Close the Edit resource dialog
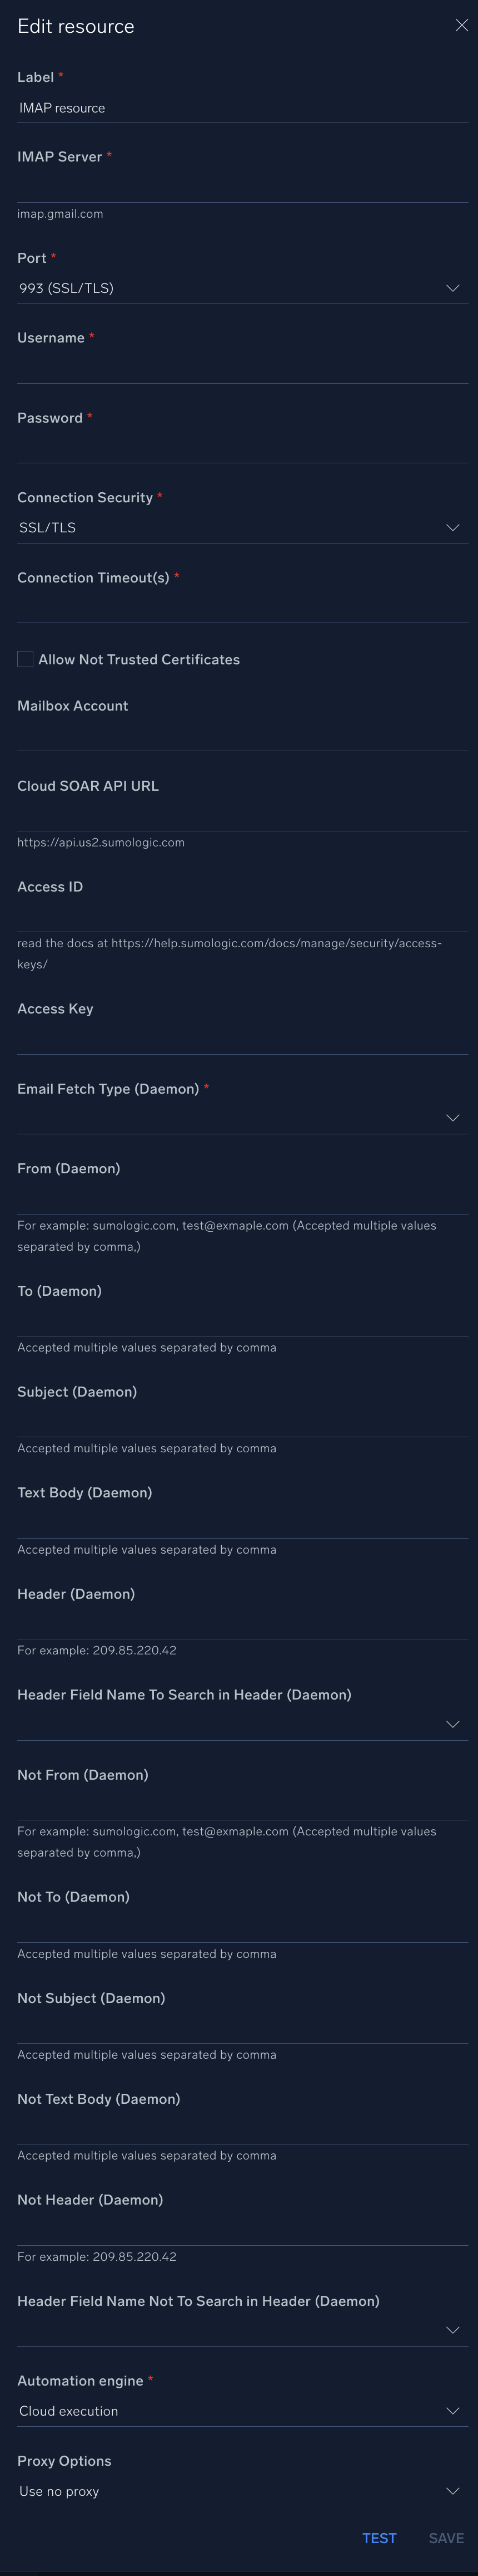The image size is (478, 2576). pos(461,26)
